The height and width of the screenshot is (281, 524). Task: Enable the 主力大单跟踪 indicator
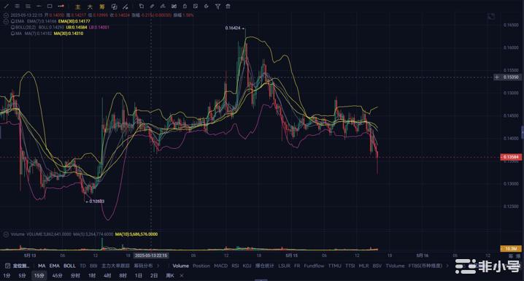tap(115, 266)
